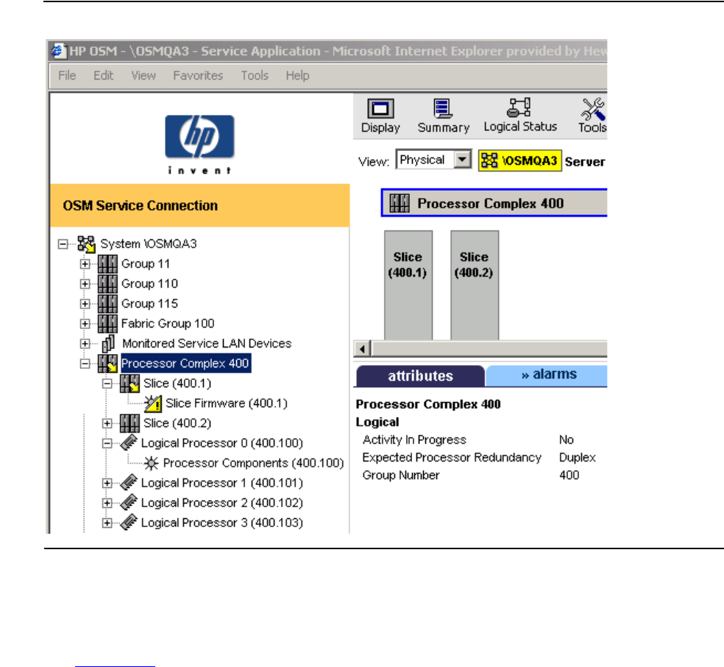Click the Duplex value

point(577,457)
